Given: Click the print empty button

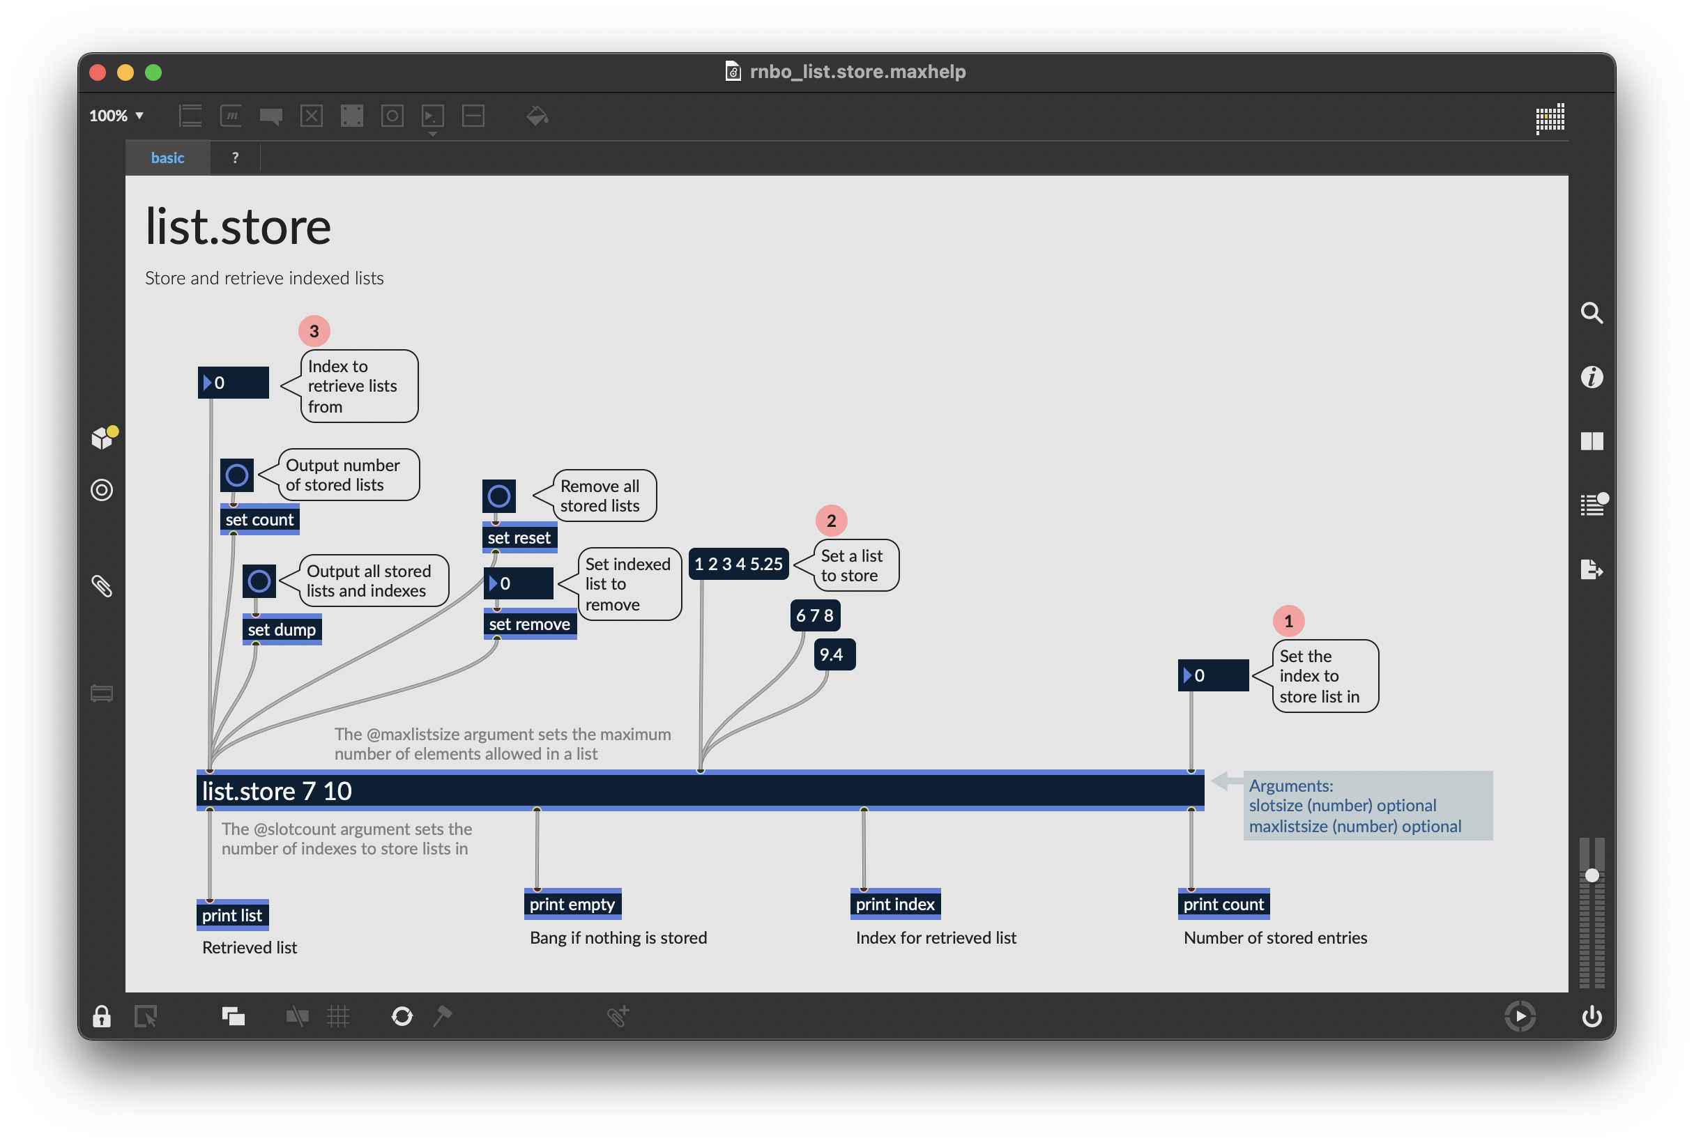Looking at the screenshot, I should coord(570,903).
